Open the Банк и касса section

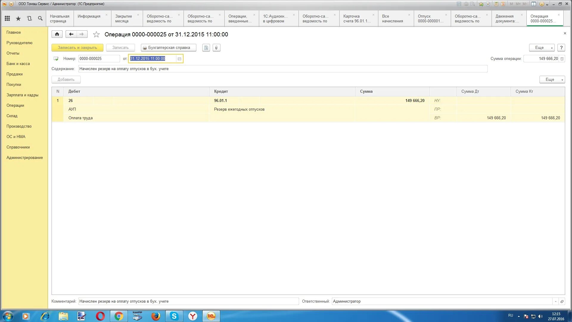coord(18,64)
